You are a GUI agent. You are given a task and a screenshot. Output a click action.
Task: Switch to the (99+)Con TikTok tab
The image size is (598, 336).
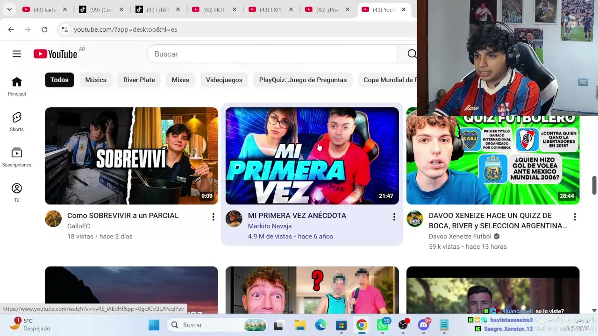pos(100,9)
